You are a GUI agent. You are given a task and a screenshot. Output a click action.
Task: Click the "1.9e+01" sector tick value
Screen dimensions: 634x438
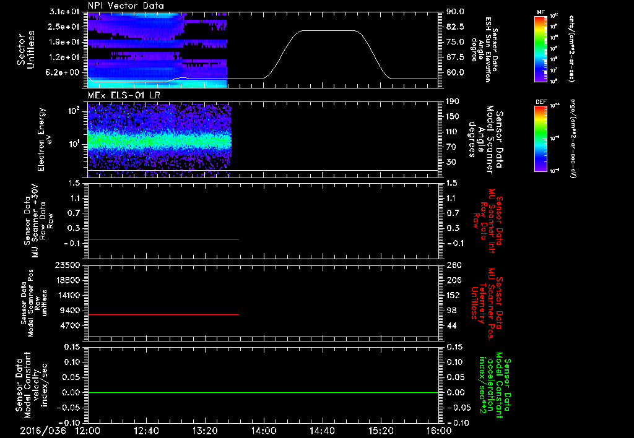click(64, 42)
